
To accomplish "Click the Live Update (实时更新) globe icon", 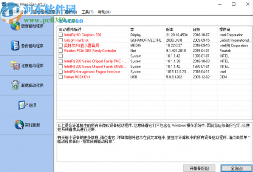I will coord(19,124).
